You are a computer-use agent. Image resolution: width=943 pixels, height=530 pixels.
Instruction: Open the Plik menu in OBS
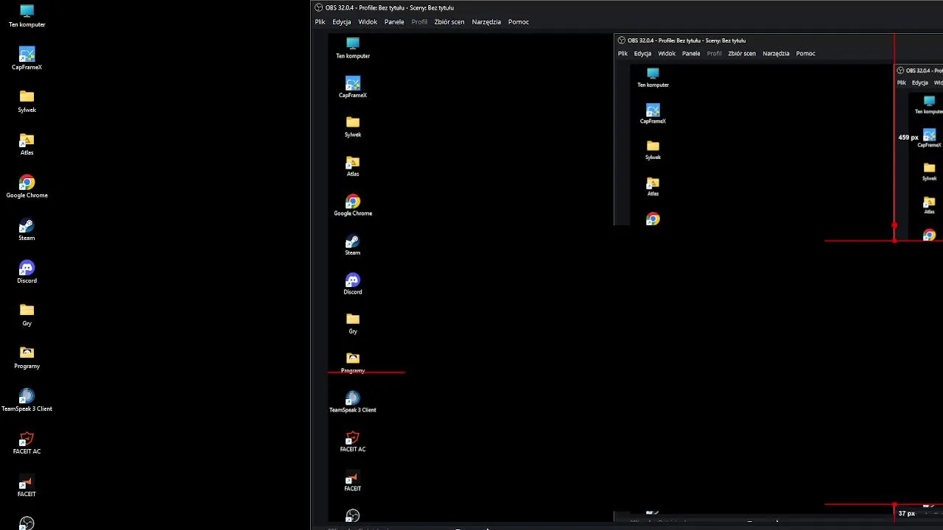(320, 22)
